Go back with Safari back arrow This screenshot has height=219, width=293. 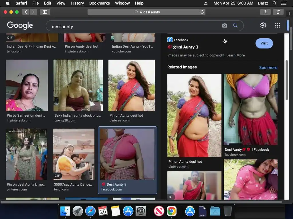pyautogui.click(x=26, y=12)
